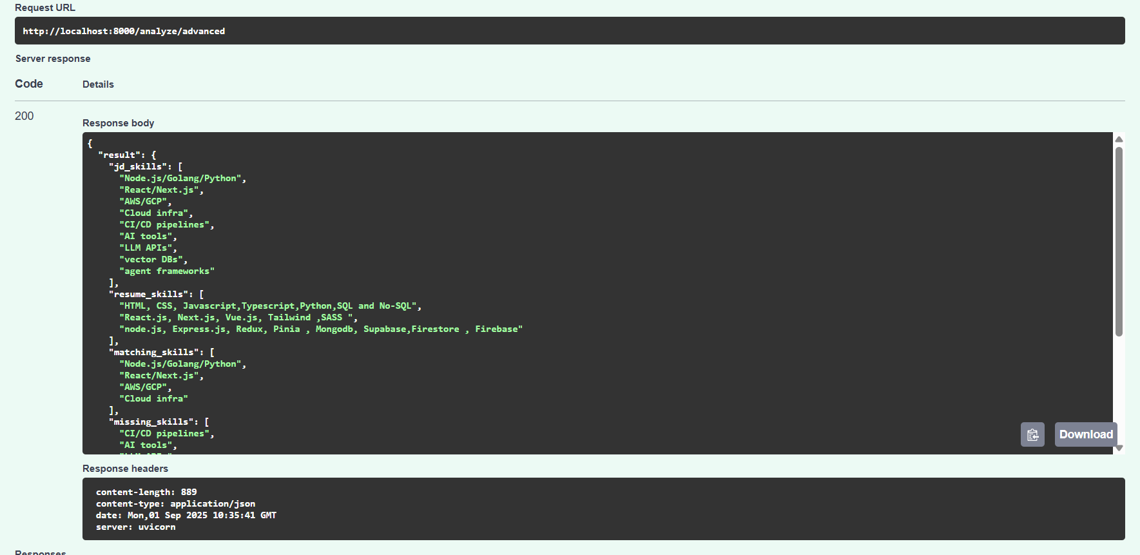Click the "React.js, Next.js, Vue.js" resume line
Screen dimensions: 1140x555
(236, 317)
